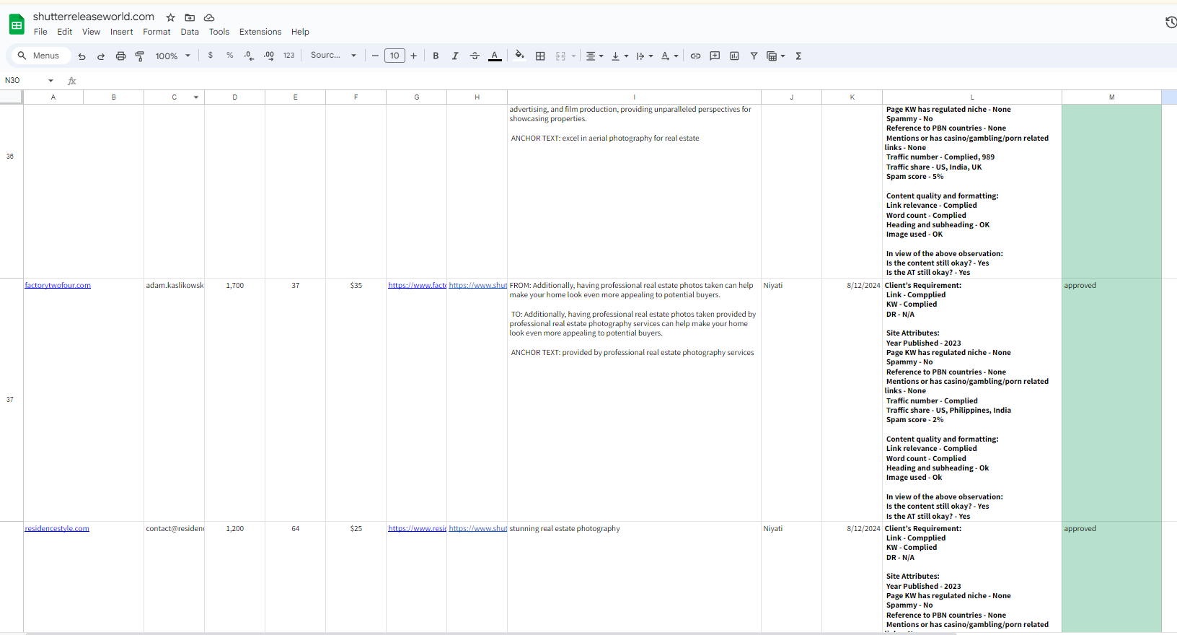Open the Data menu

tap(190, 32)
